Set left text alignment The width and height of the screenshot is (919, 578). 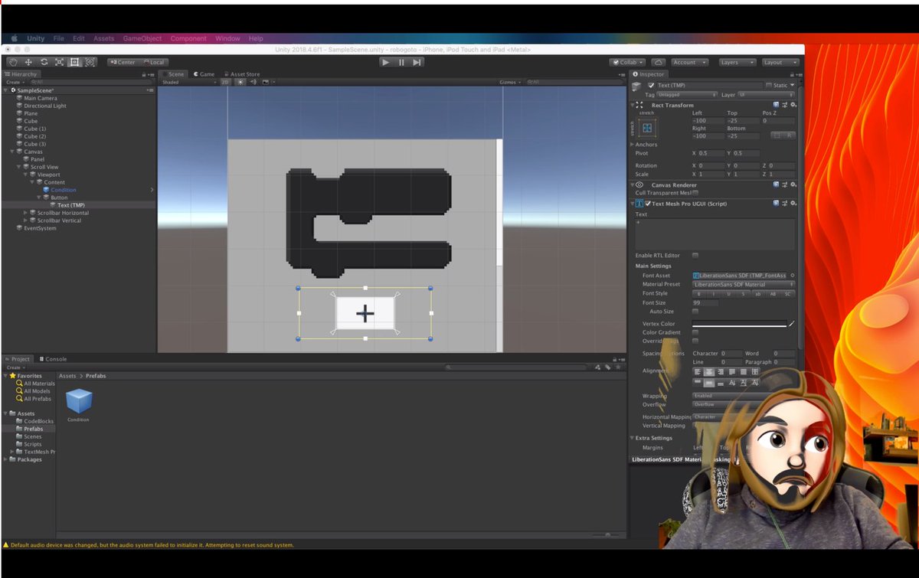pos(697,371)
